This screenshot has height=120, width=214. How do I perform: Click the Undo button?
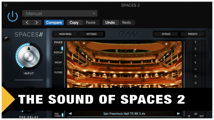pyautogui.click(x=110, y=22)
